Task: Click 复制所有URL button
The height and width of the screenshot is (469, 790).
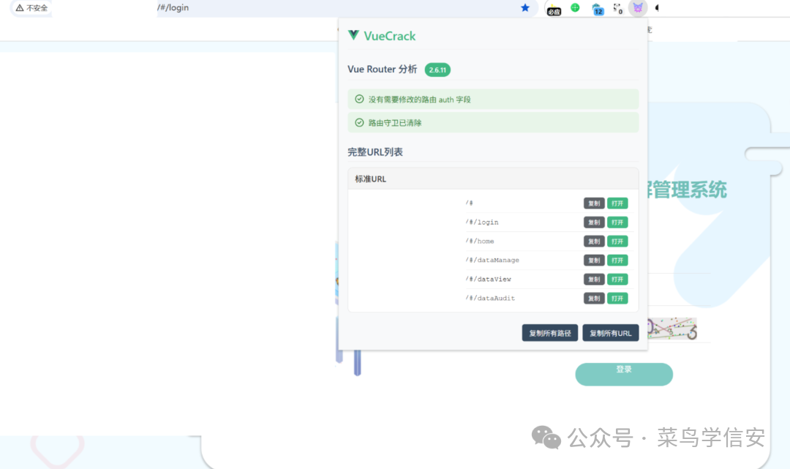Action: pyautogui.click(x=611, y=332)
